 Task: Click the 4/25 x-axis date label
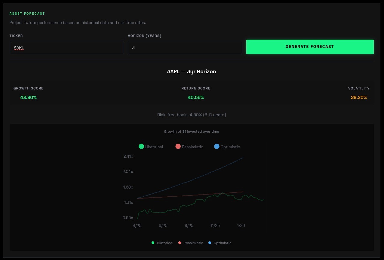[137, 225]
